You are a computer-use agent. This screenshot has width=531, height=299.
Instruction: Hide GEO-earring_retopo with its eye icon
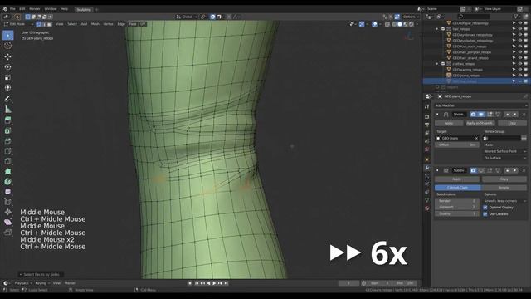point(520,70)
